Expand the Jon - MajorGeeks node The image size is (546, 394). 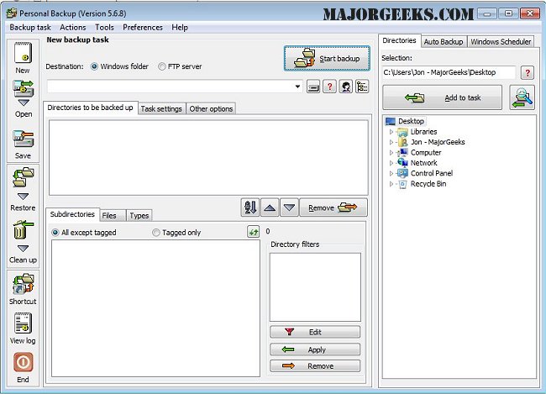coord(391,142)
